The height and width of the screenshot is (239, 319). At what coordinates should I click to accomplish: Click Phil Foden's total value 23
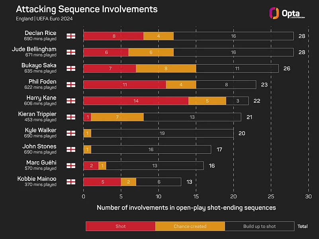click(264, 84)
